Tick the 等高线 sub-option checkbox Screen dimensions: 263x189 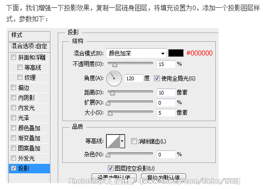[x=20, y=67]
